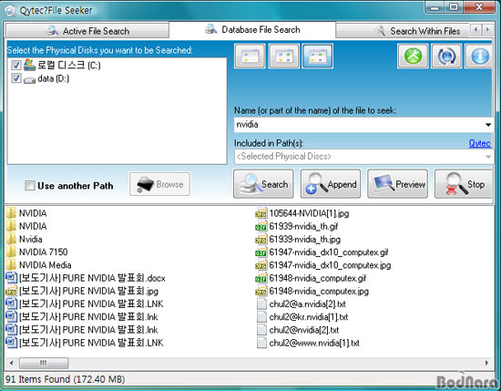Click the horizontal scrollbar thumb in results
The width and height of the screenshot is (501, 391).
pyautogui.click(x=44, y=363)
